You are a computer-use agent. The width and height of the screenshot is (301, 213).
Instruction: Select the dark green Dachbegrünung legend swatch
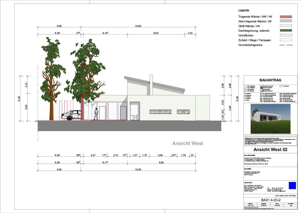[x=286, y=31]
